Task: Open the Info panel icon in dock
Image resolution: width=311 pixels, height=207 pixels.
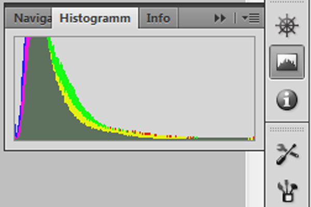Action: point(287,100)
